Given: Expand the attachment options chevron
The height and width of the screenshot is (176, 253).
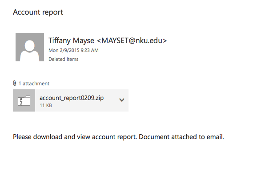Looking at the screenshot, I should pos(122,100).
